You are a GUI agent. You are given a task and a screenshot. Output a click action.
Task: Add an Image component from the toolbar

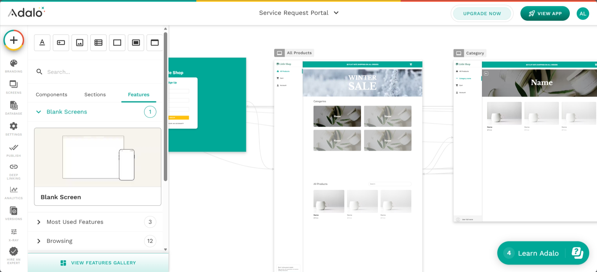pyautogui.click(x=80, y=43)
